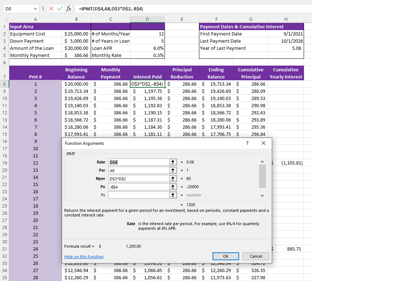Click Interest Paid cell 1,197.75
The width and height of the screenshot is (413, 281).
147,91
